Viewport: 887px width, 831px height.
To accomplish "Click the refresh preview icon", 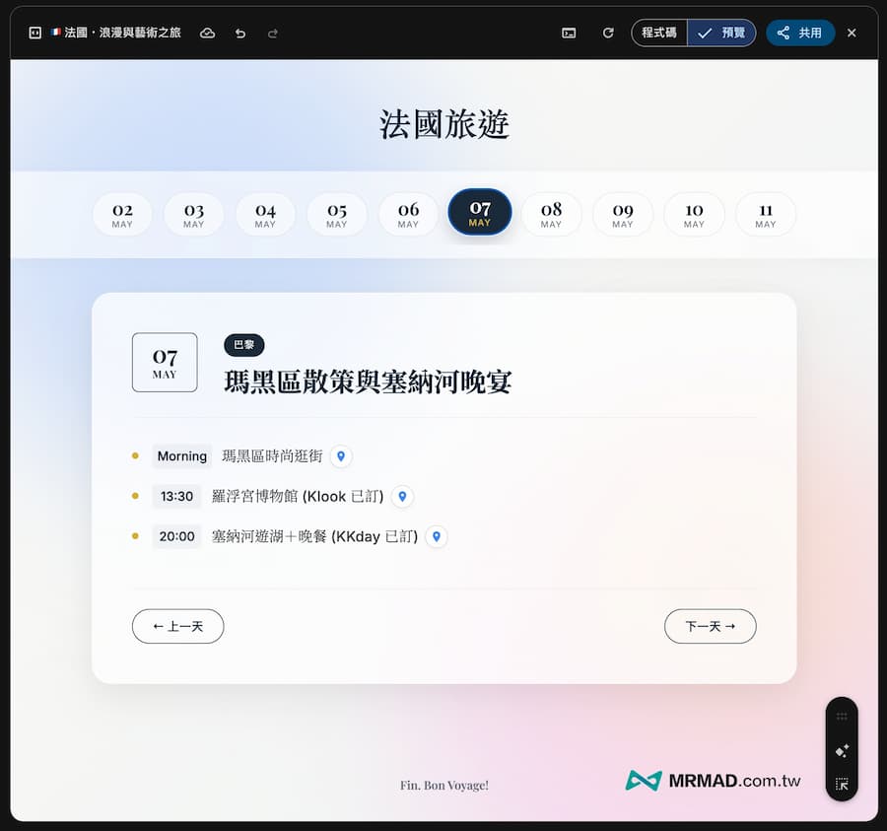I will click(607, 33).
